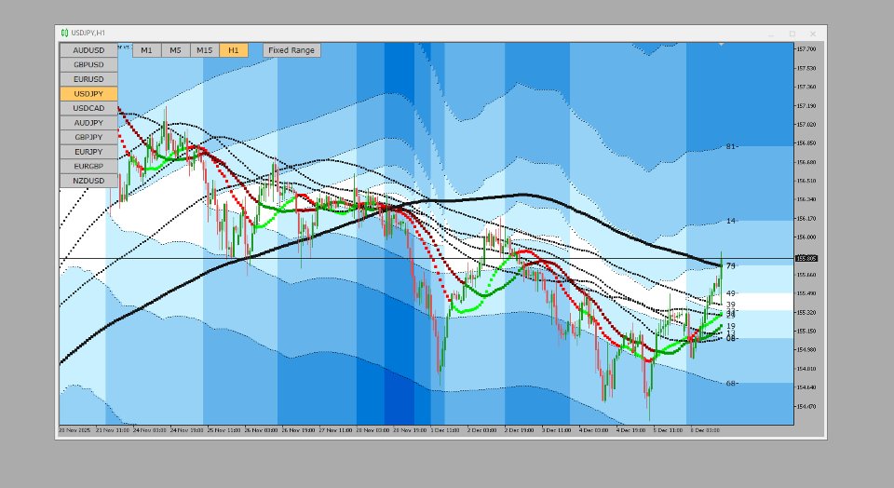Close the USDJPY,H1 chart window
The height and width of the screenshot is (488, 894).
tap(813, 34)
